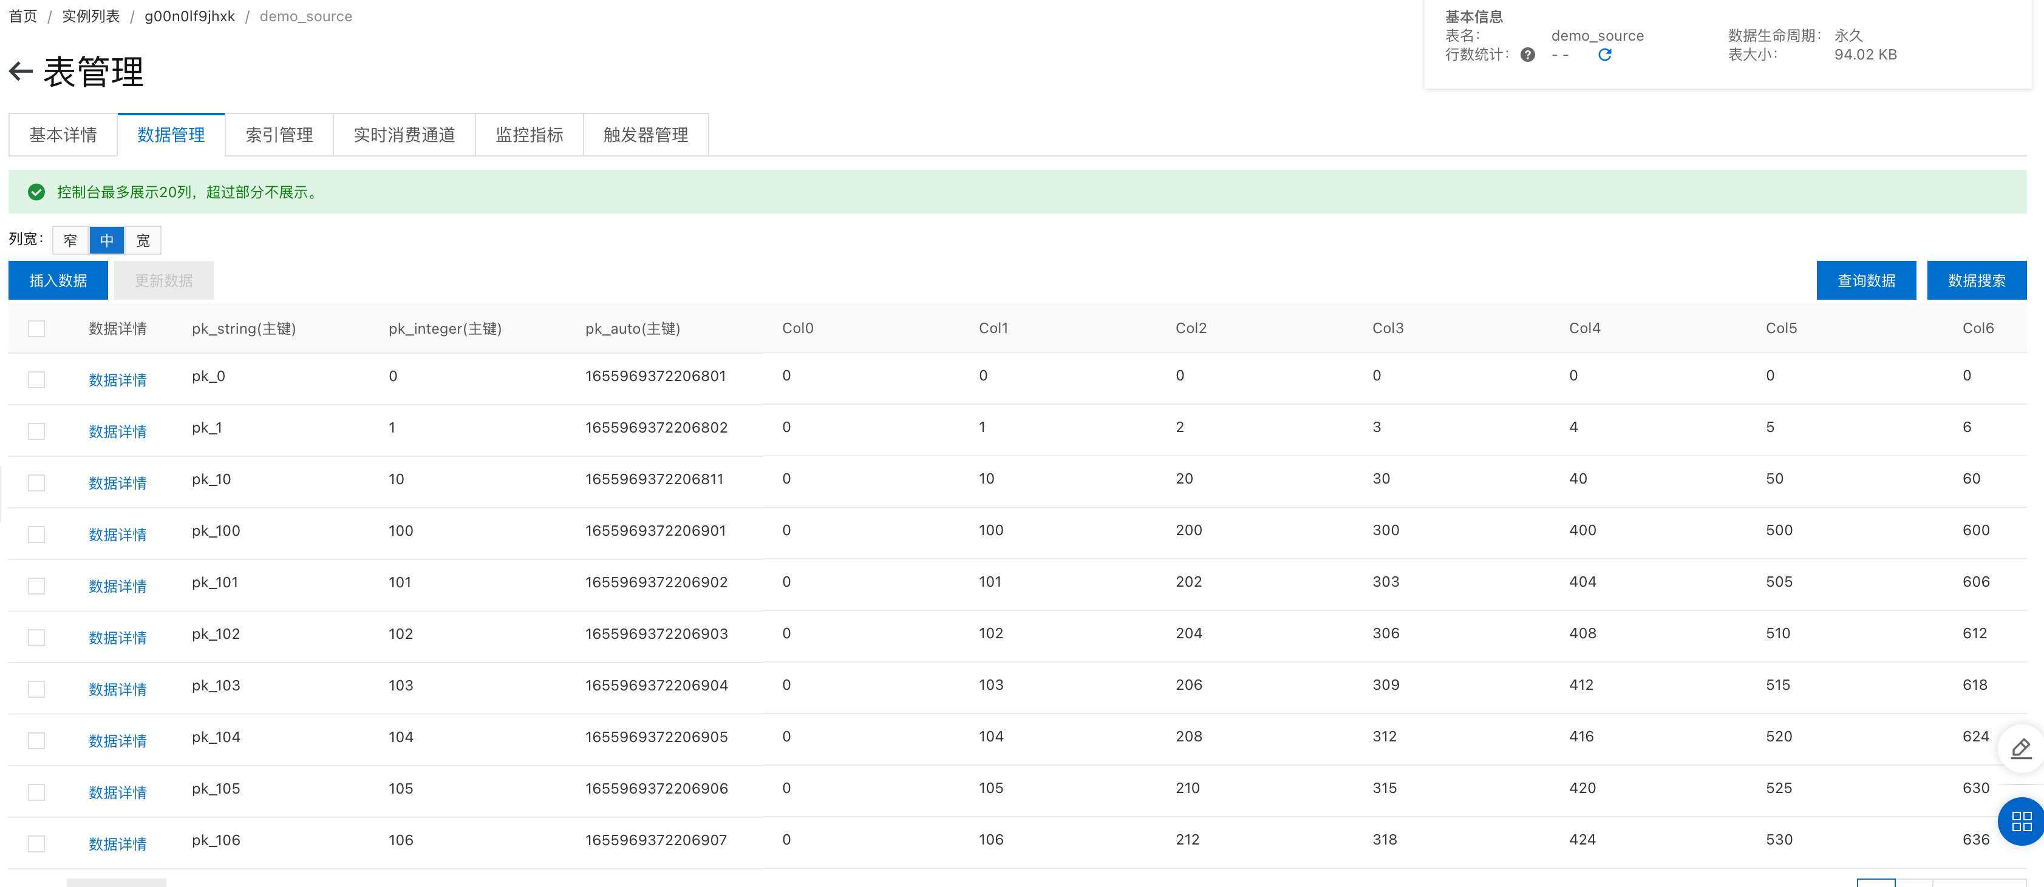Click the green success check icon
This screenshot has width=2044, height=887.
(36, 192)
